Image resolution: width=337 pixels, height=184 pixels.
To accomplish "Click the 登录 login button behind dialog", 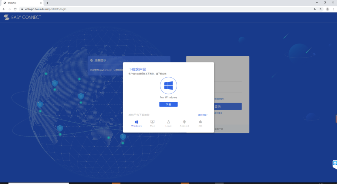I will (x=228, y=106).
